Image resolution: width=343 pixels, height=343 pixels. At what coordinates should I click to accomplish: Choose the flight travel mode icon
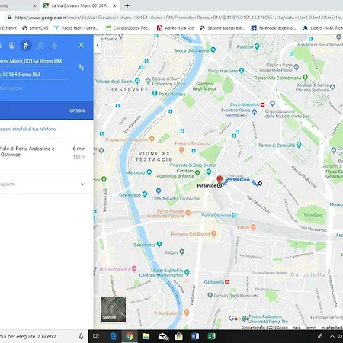coord(54,46)
